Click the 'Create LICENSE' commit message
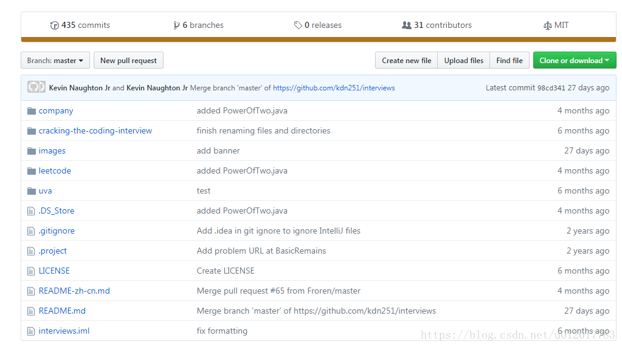 pyautogui.click(x=226, y=271)
